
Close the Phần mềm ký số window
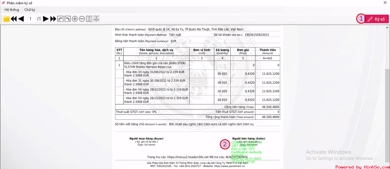click(x=385, y=3)
